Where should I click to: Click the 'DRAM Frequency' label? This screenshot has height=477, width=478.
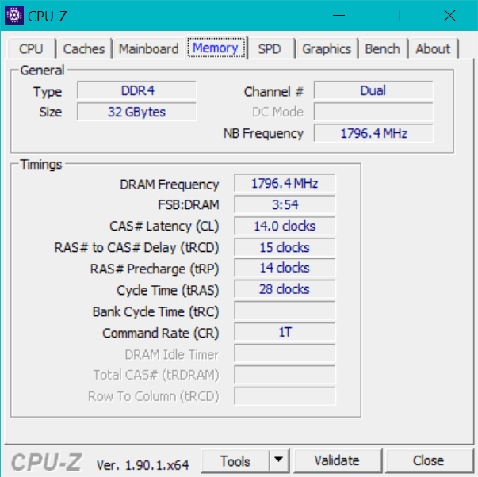(169, 185)
